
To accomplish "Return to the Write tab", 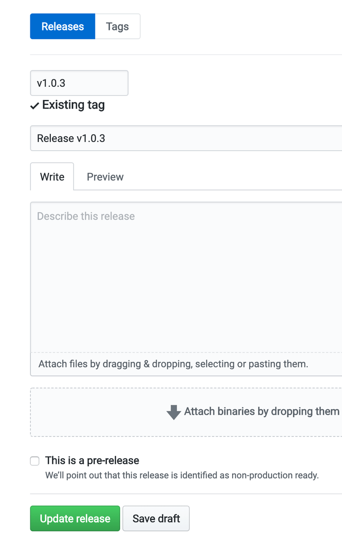I will (52, 176).
